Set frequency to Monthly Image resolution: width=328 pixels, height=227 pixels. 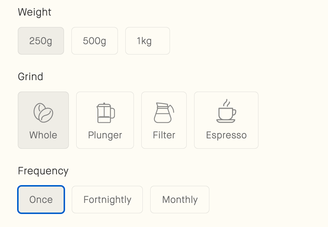[180, 200]
